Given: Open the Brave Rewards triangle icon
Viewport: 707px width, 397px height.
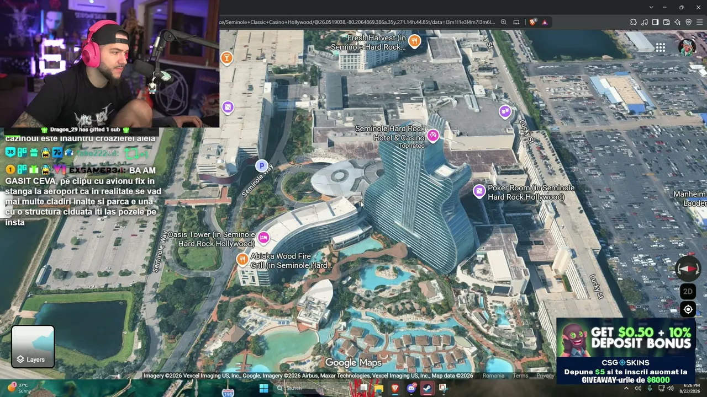Looking at the screenshot, I should (545, 22).
